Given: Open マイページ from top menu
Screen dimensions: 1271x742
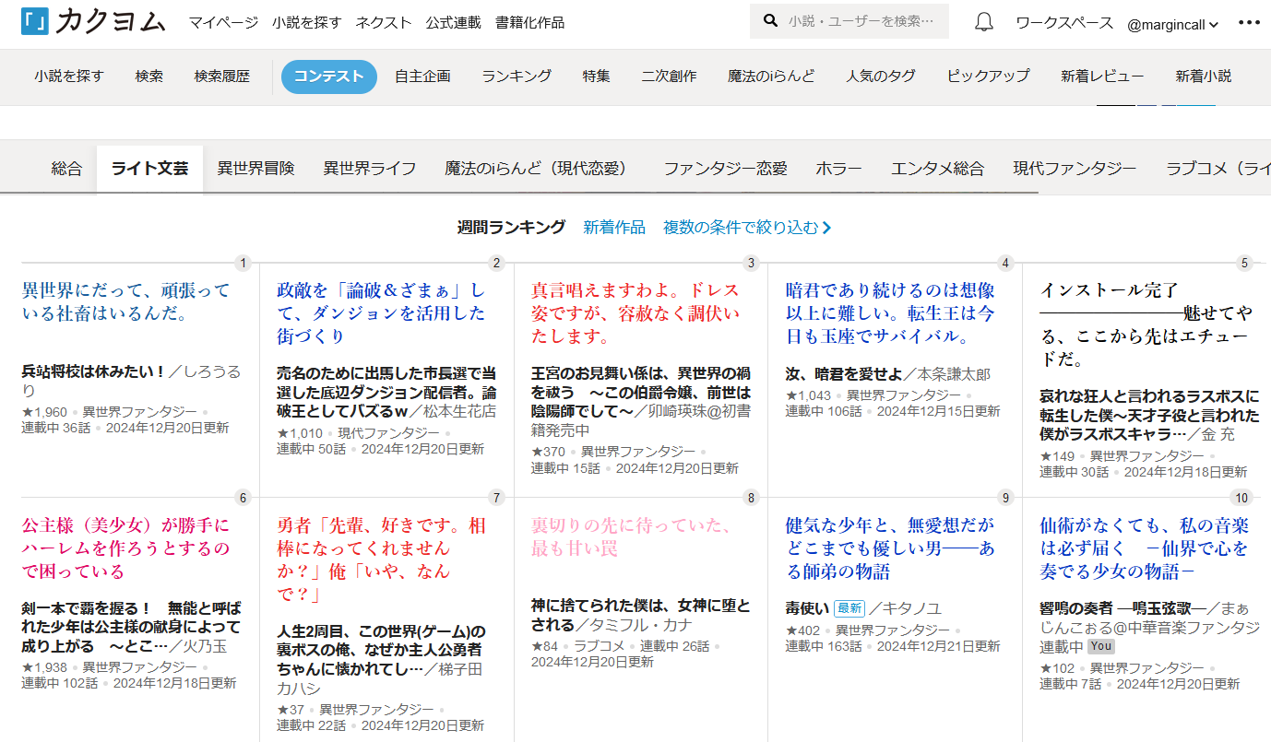Looking at the screenshot, I should (x=223, y=22).
